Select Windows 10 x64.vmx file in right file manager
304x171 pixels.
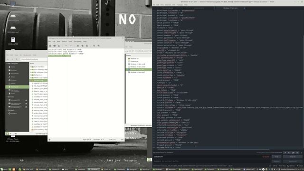pyautogui.click(x=139, y=69)
